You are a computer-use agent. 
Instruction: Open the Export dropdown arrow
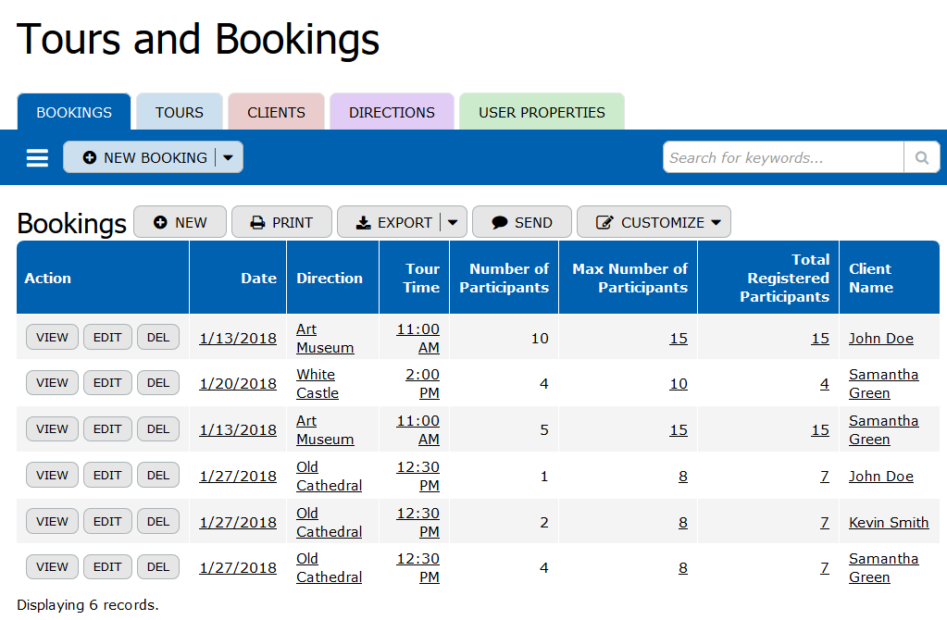[x=453, y=222]
